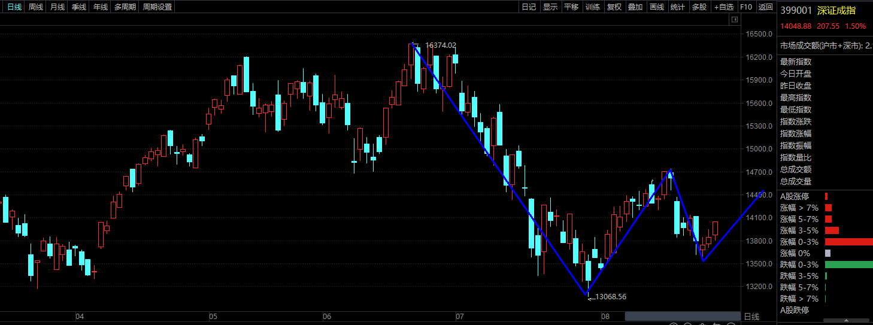The height and width of the screenshot is (325, 873).
Task: Select stock code 399001
Action: coord(796,10)
